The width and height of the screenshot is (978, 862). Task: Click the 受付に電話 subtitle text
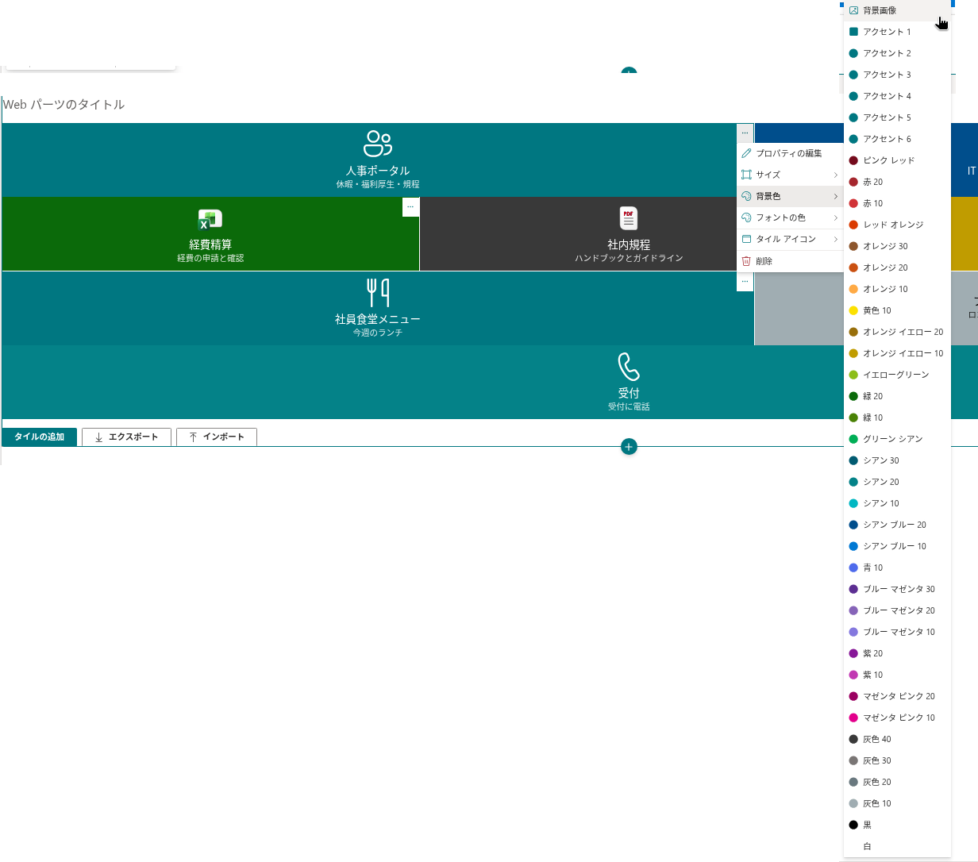point(629,406)
